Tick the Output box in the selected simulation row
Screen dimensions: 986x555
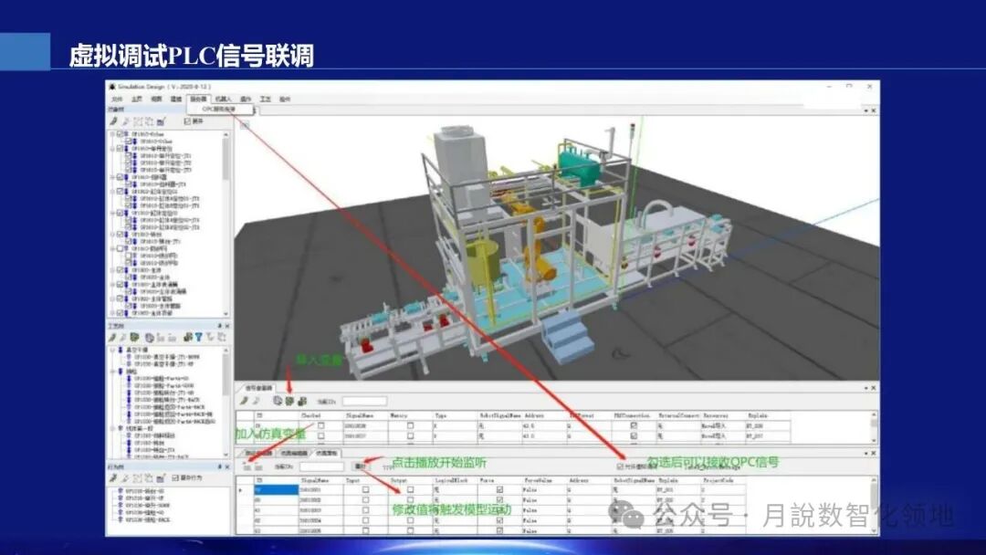point(411,489)
